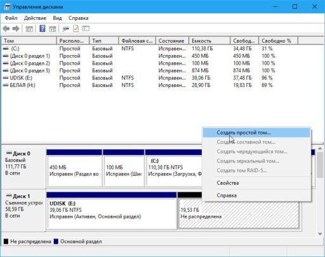The image size is (325, 257).
Task: Sort by the Том column header
Action: click(29, 41)
